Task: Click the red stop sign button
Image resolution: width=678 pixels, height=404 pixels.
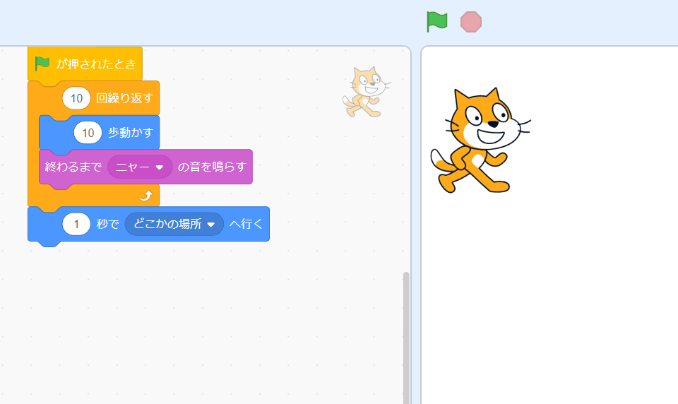Action: (x=471, y=22)
